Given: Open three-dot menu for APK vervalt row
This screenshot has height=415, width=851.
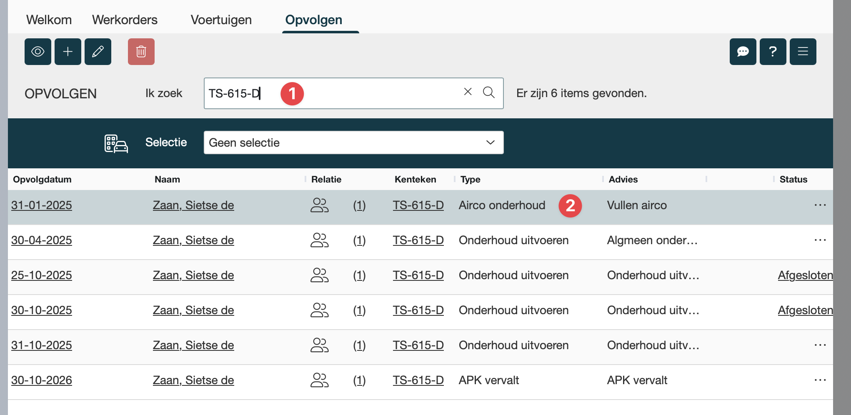Looking at the screenshot, I should (820, 380).
